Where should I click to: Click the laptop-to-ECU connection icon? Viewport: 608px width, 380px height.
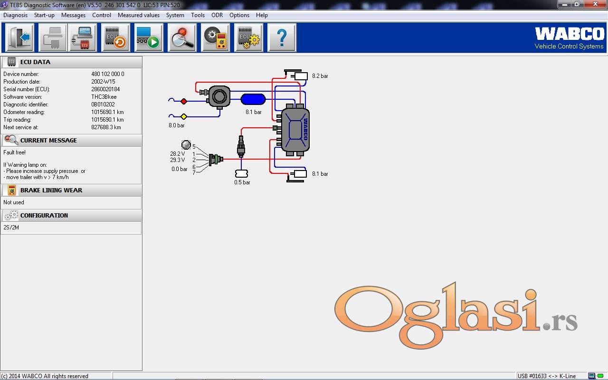click(x=83, y=38)
